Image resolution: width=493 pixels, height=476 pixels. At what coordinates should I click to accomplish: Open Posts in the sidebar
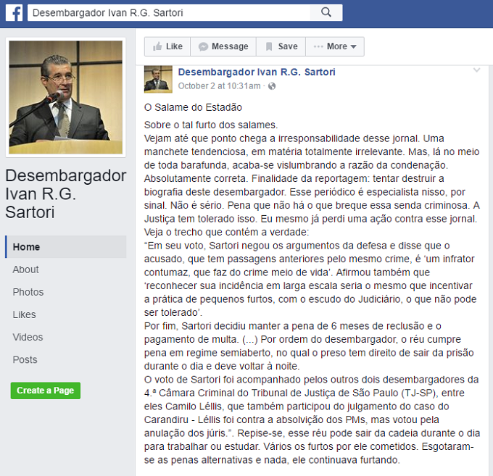(x=25, y=359)
